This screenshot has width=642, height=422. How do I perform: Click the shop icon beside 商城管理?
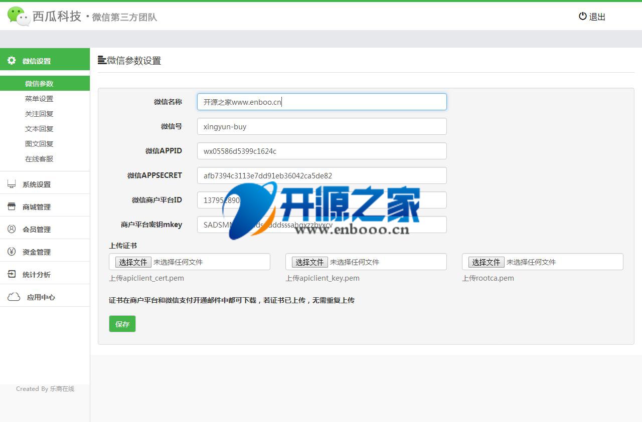coord(12,206)
